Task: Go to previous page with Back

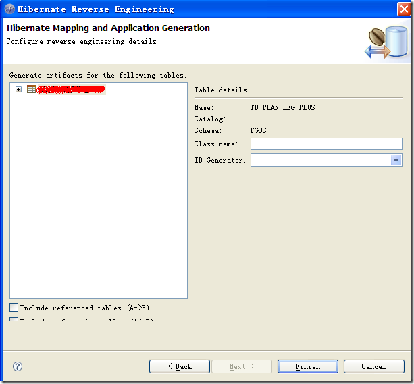Action: tap(179, 366)
